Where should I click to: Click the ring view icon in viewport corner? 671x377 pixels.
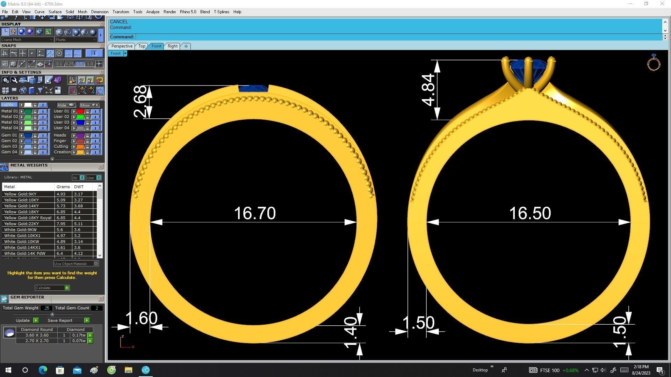654,62
